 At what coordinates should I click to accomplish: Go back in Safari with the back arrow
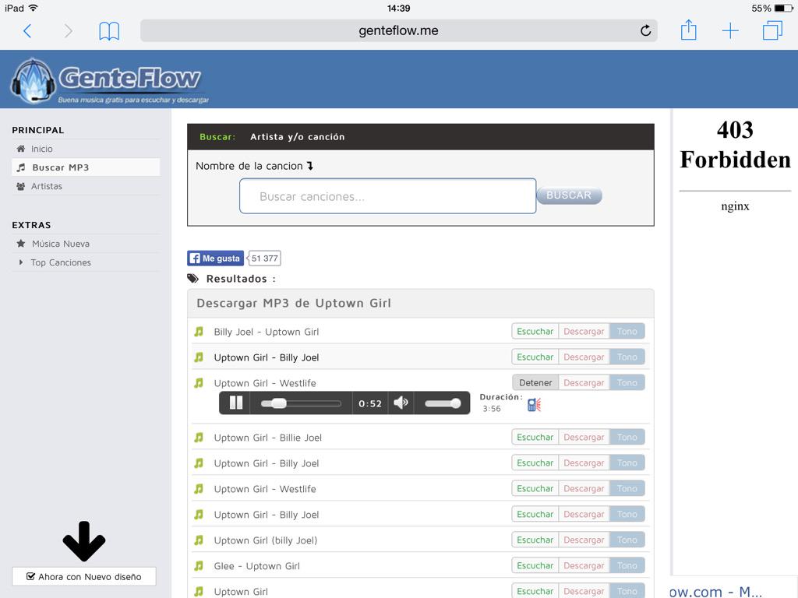coord(27,31)
